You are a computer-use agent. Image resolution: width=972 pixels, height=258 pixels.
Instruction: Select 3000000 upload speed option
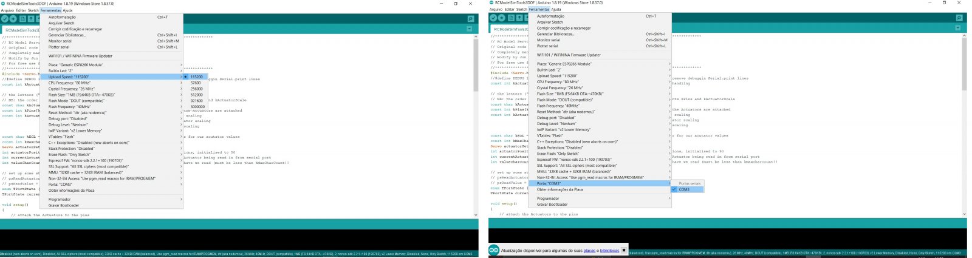pos(195,107)
